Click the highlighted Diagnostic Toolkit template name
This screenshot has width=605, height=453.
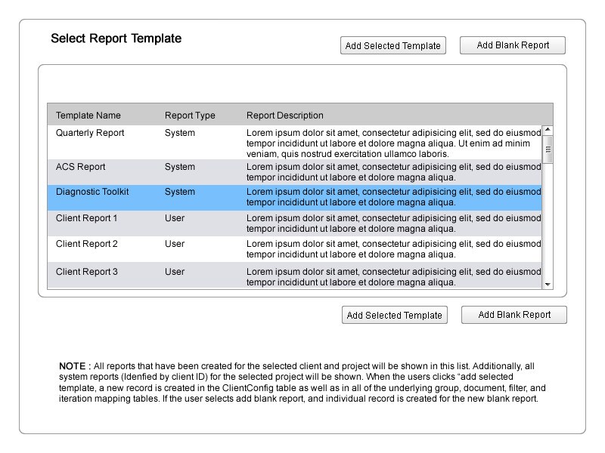92,192
